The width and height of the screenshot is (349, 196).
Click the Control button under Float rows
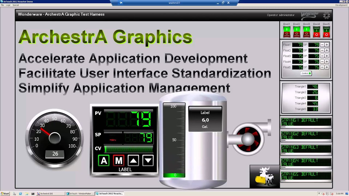tap(306, 73)
